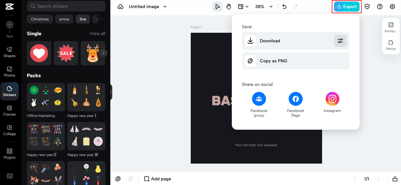Click the cloud save status icon
The width and height of the screenshot is (401, 185).
pos(120,7)
